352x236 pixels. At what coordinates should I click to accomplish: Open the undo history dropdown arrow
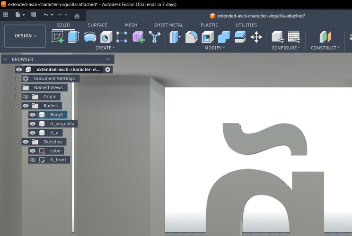click(x=52, y=15)
